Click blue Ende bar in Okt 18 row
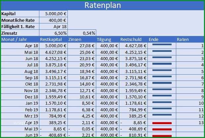This screenshot has height=138, width=205. 162,83
